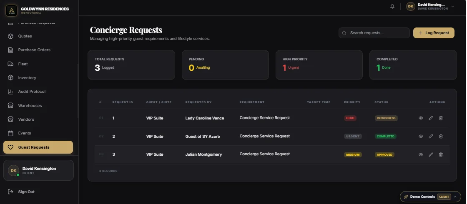467x204 pixels.
Task: Click the Fleet truck icon
Action: click(x=10, y=64)
